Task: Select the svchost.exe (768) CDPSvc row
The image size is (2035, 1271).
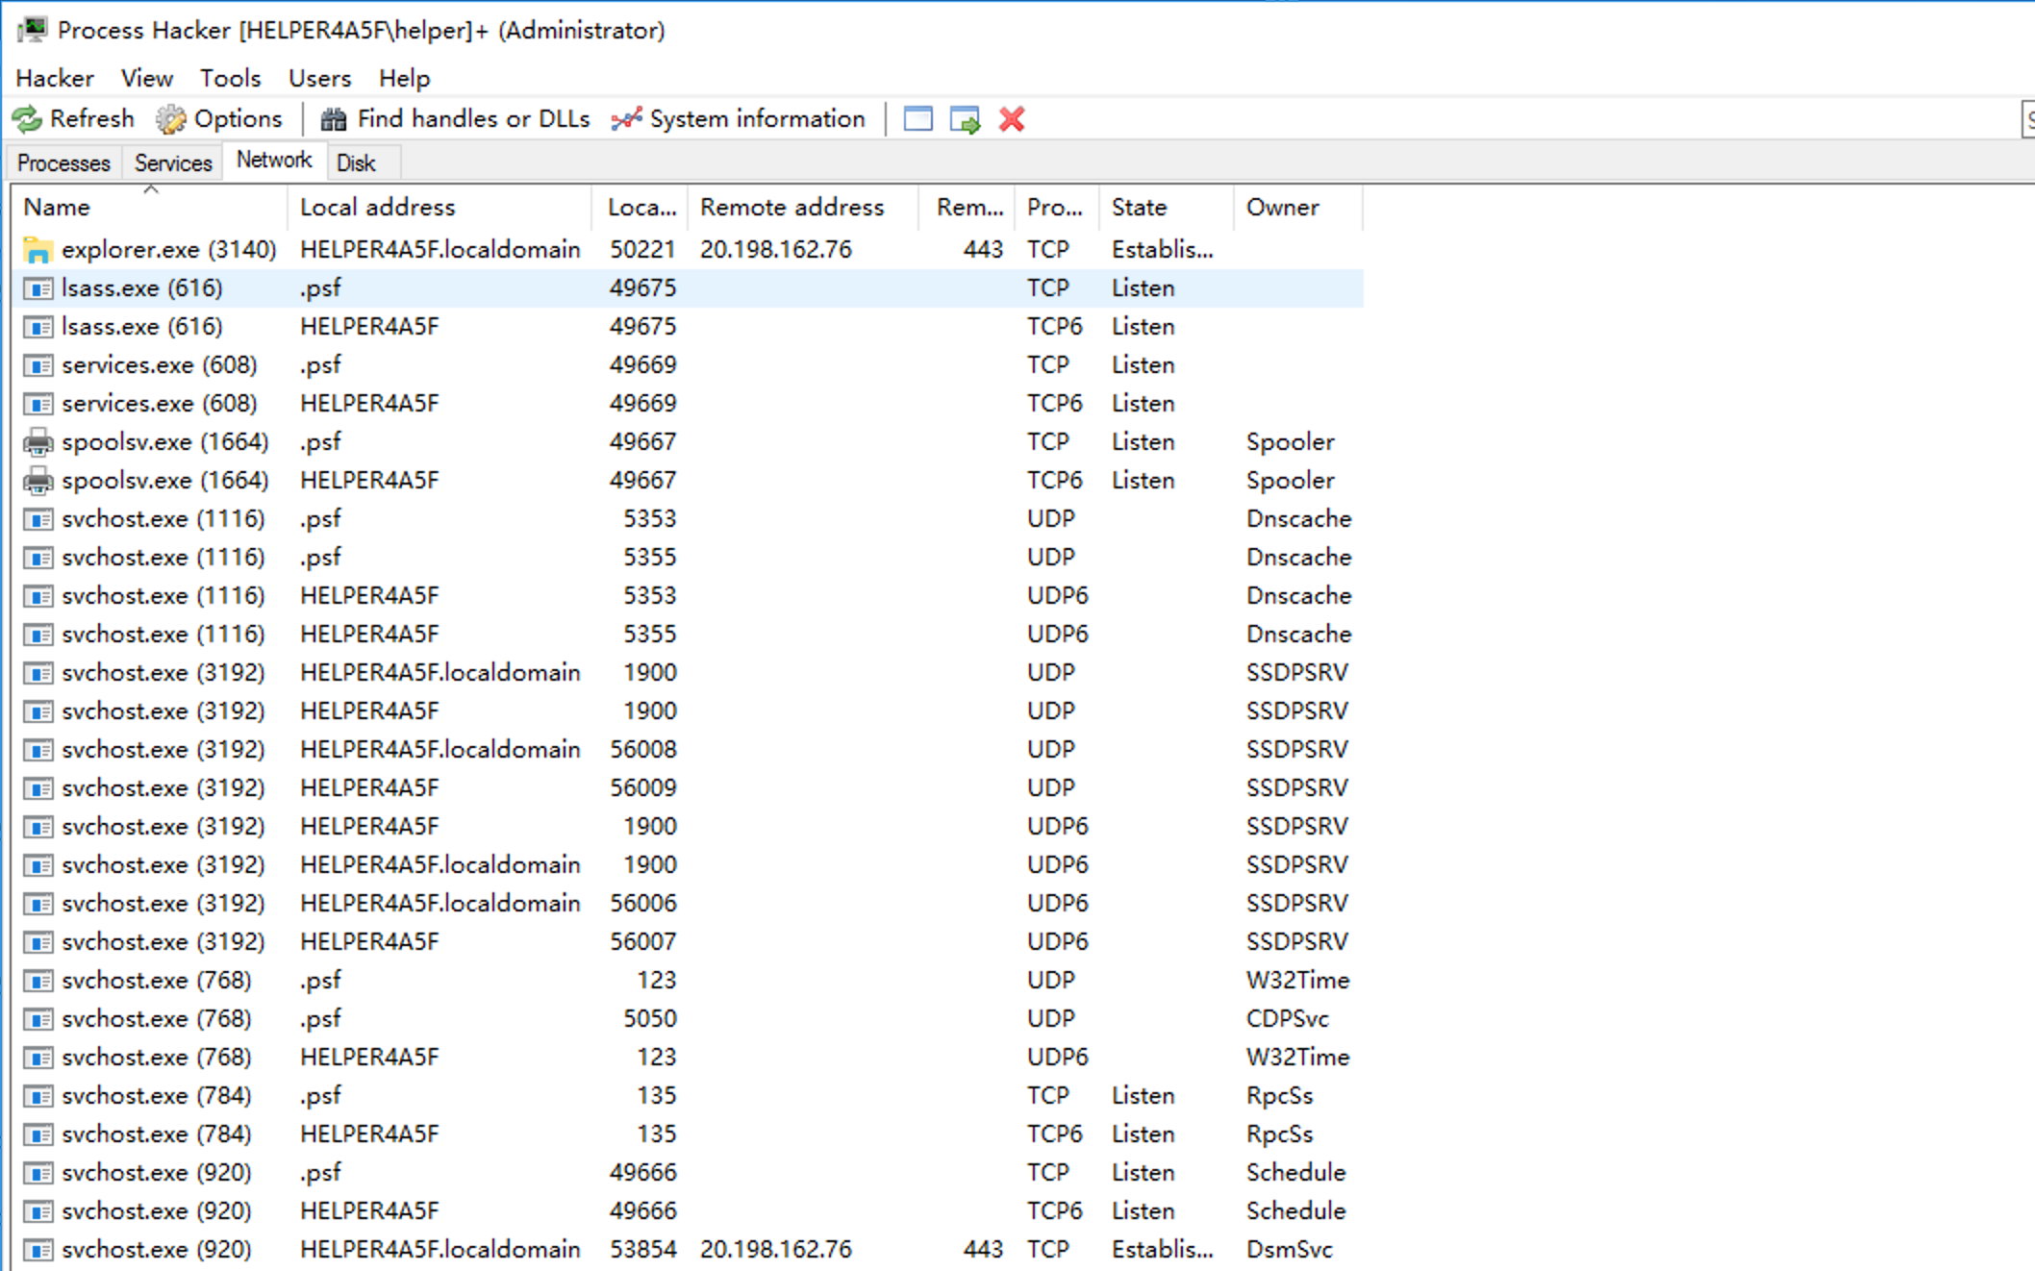Action: (156, 1018)
